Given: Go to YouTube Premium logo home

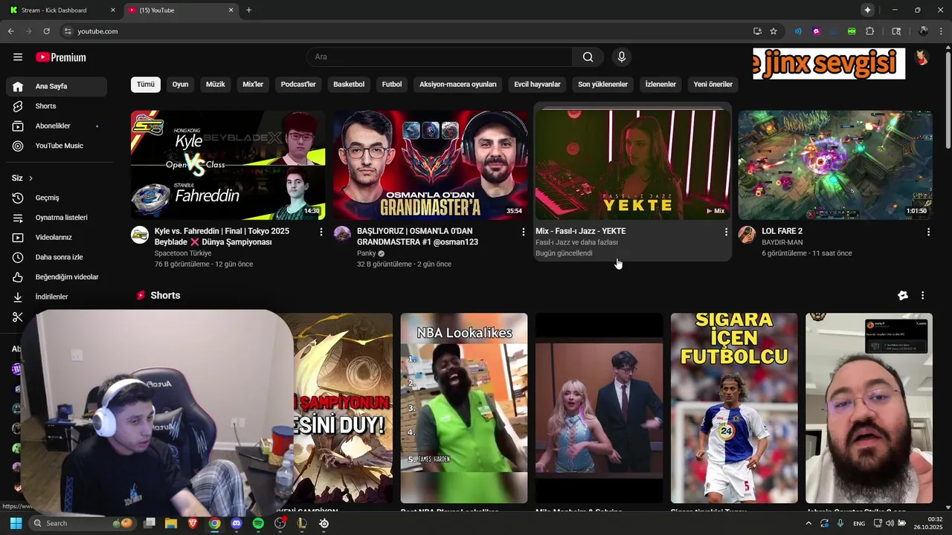Looking at the screenshot, I should point(61,57).
